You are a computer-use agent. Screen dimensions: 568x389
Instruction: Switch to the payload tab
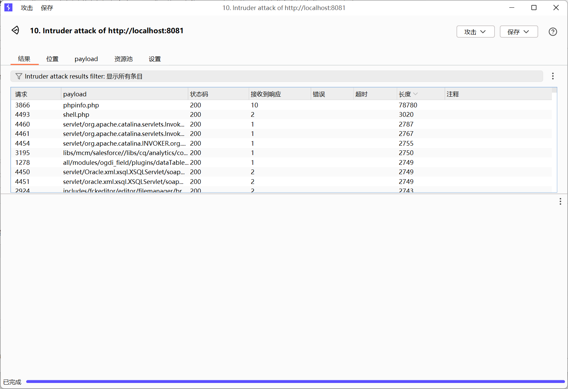click(86, 59)
